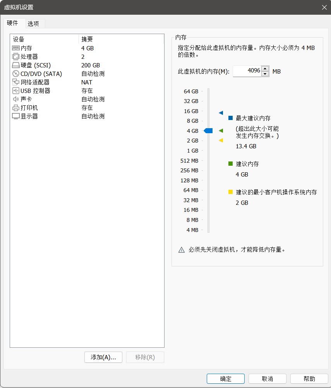Click the green recommended memory marker arrow

tap(221, 130)
